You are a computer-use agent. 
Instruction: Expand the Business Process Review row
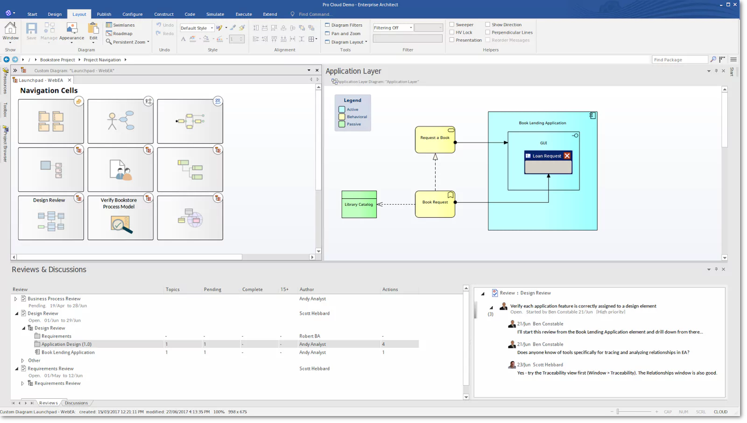15,299
